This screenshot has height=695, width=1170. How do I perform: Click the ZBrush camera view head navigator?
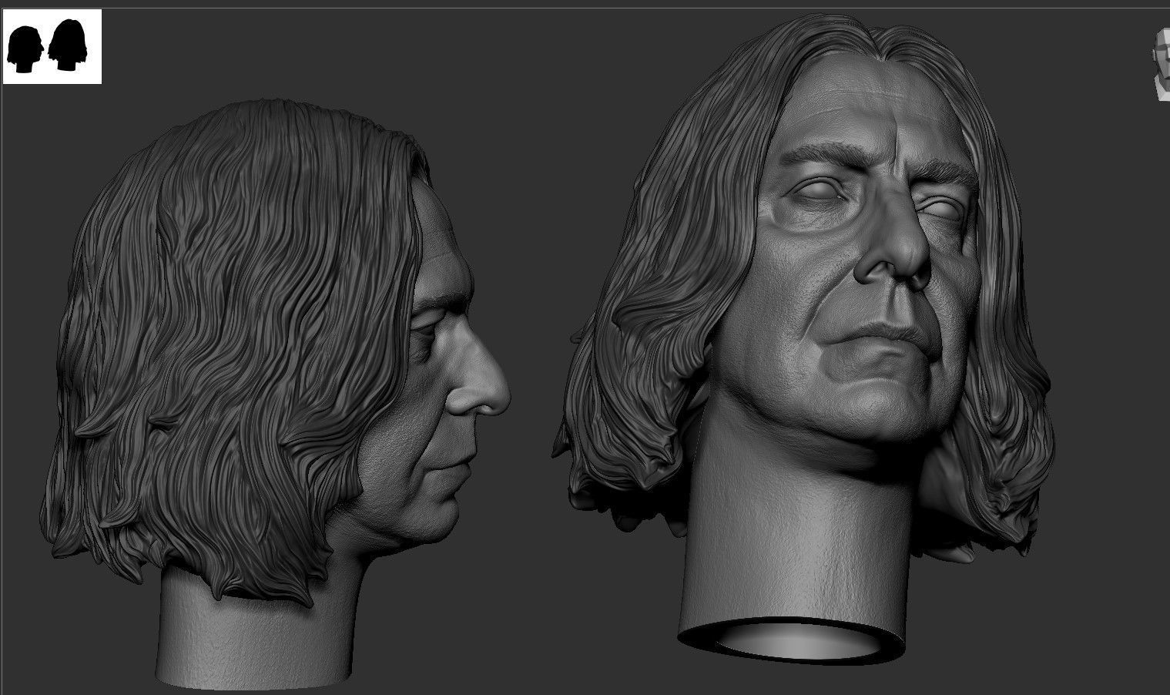coord(1161,65)
